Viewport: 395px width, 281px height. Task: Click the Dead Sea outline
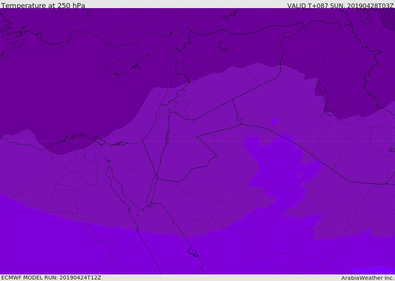click(x=167, y=136)
